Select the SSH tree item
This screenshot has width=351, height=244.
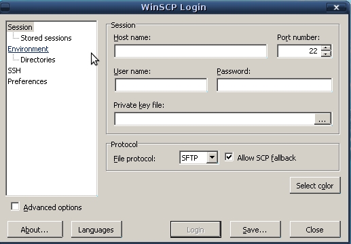coord(14,70)
